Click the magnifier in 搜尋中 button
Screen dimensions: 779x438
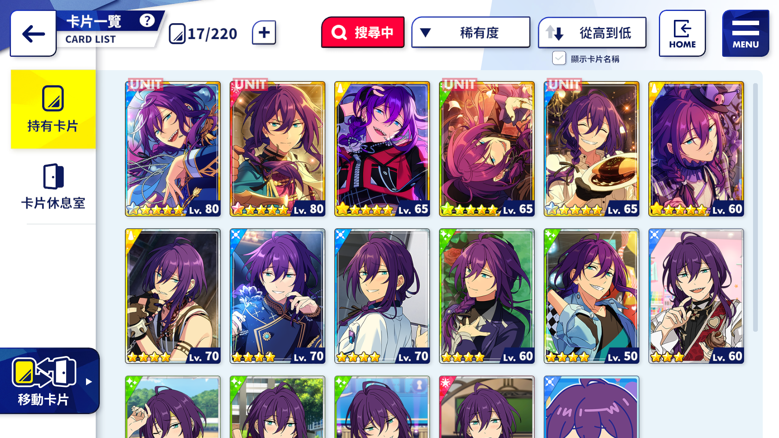339,32
